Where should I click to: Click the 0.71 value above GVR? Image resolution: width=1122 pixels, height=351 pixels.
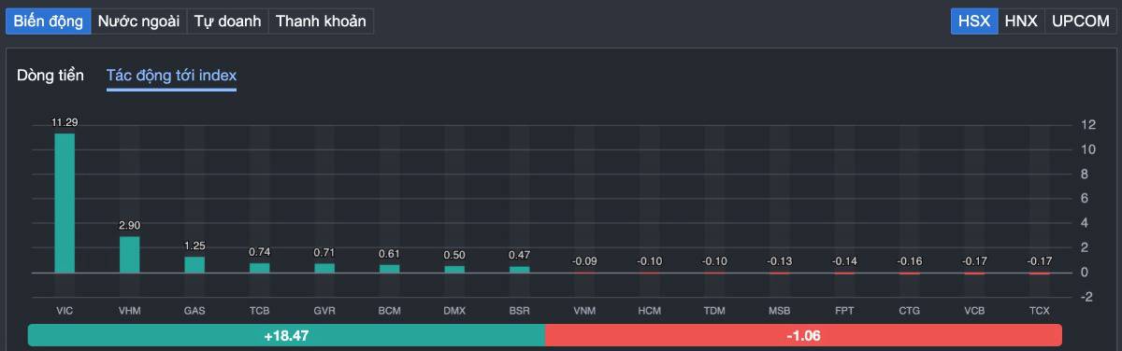coord(324,252)
